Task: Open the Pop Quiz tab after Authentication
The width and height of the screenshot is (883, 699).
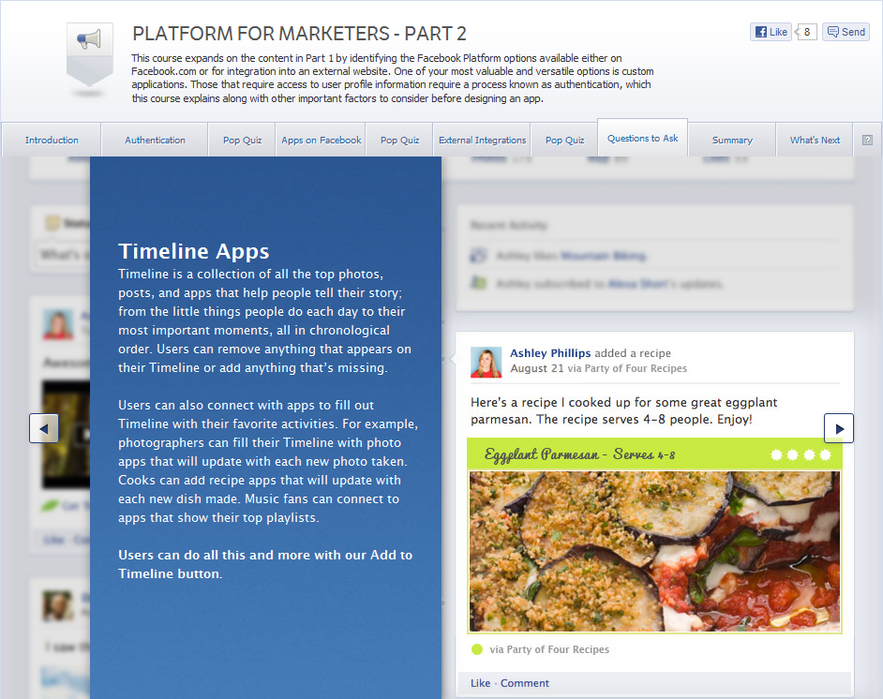Action: tap(242, 140)
